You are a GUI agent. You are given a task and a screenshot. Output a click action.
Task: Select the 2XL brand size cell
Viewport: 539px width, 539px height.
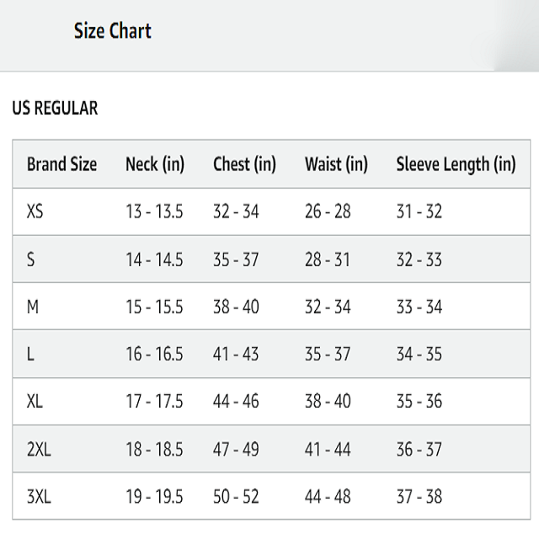(39, 450)
